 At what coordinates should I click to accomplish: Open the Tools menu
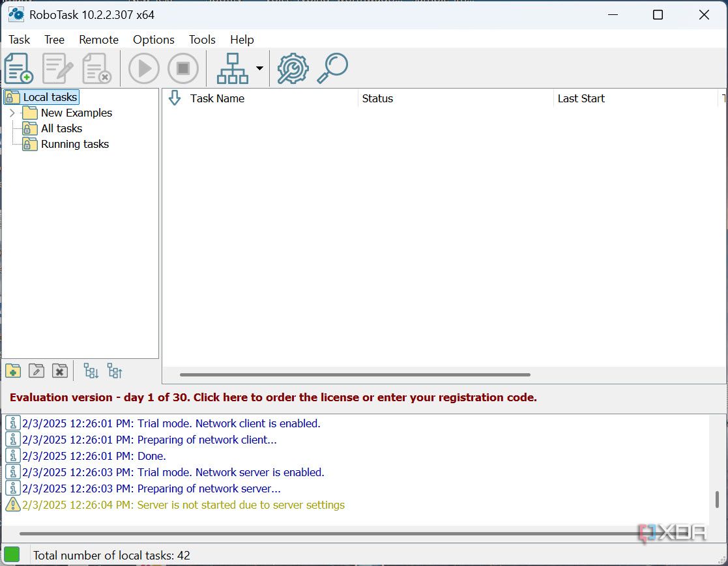coord(202,40)
